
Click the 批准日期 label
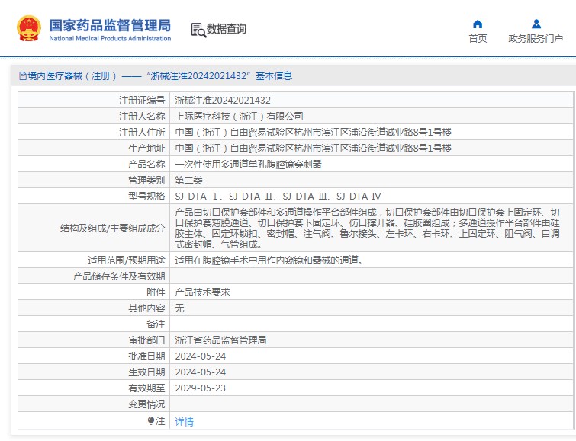[146, 356]
